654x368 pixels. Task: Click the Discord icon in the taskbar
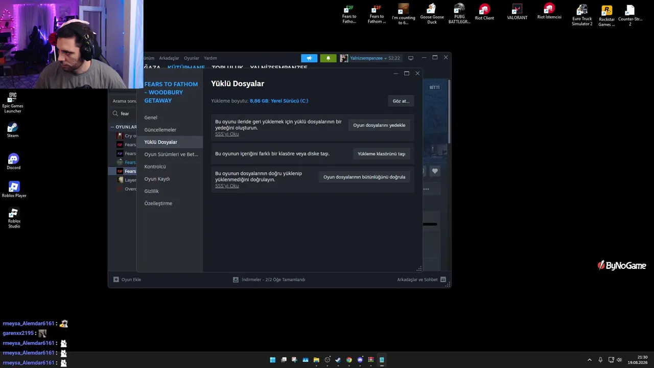pyautogui.click(x=360, y=360)
